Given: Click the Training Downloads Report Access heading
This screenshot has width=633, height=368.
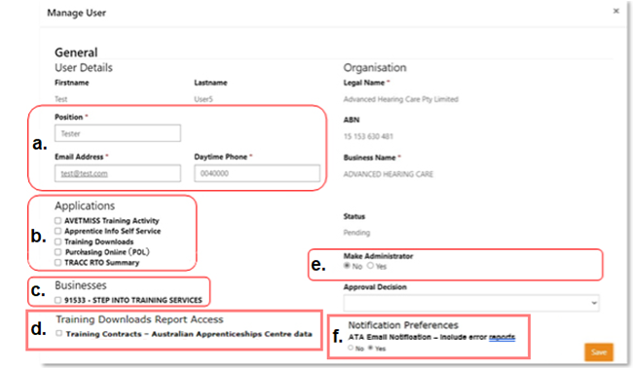Looking at the screenshot, I should (139, 319).
